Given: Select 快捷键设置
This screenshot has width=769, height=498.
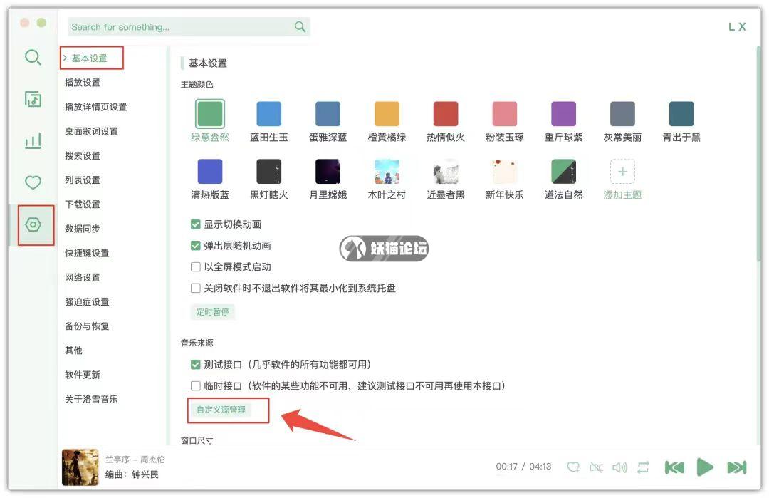Looking at the screenshot, I should 87,253.
